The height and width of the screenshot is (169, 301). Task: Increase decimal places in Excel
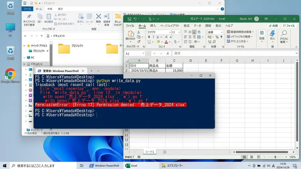click(x=209, y=41)
